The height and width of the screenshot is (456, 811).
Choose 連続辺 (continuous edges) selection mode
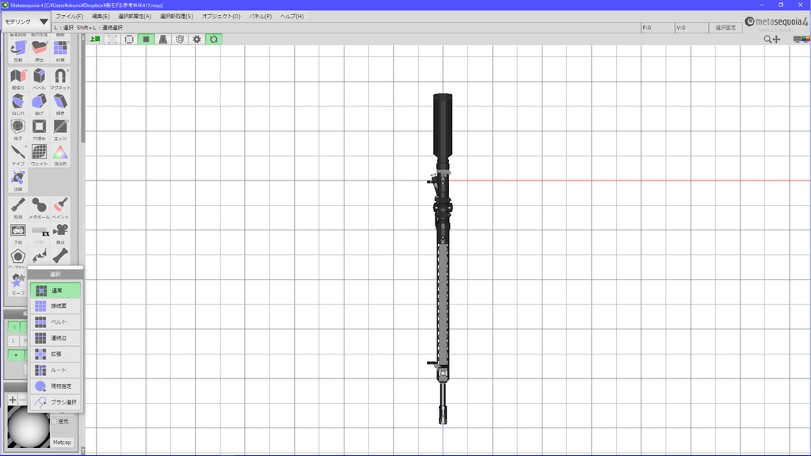coord(55,338)
